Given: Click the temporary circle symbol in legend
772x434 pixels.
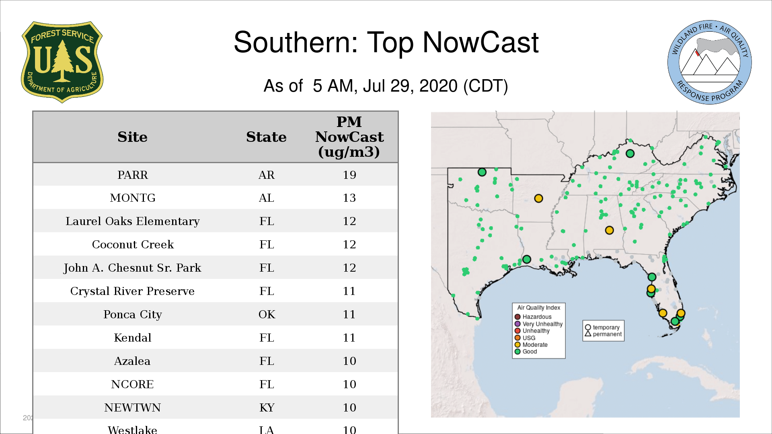Looking at the screenshot, I should (x=588, y=327).
